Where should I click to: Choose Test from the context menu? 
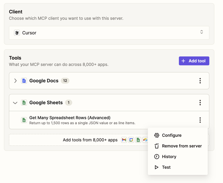(x=178, y=167)
